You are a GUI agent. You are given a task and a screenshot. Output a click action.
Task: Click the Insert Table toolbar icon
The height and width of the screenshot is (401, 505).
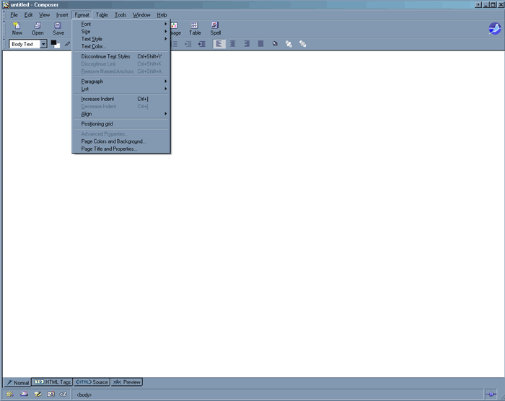[x=195, y=27]
